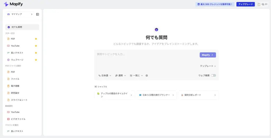Click the map icon in 旅行プランナー card
This screenshot has width=271, height=138.
(140, 95)
